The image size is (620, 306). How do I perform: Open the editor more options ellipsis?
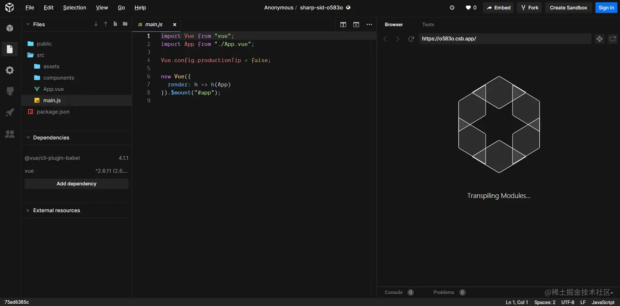(369, 25)
